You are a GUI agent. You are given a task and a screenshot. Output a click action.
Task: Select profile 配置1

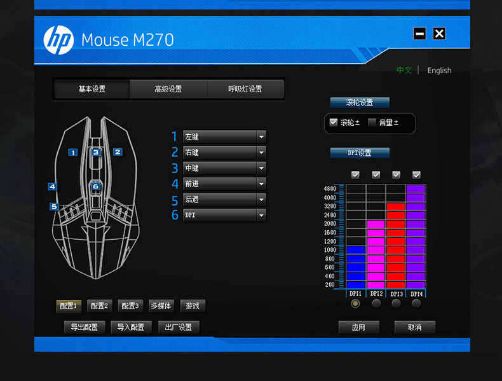69,306
